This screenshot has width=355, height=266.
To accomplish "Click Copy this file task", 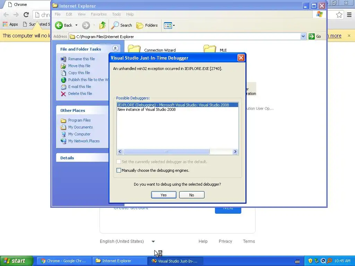I will [x=79, y=73].
